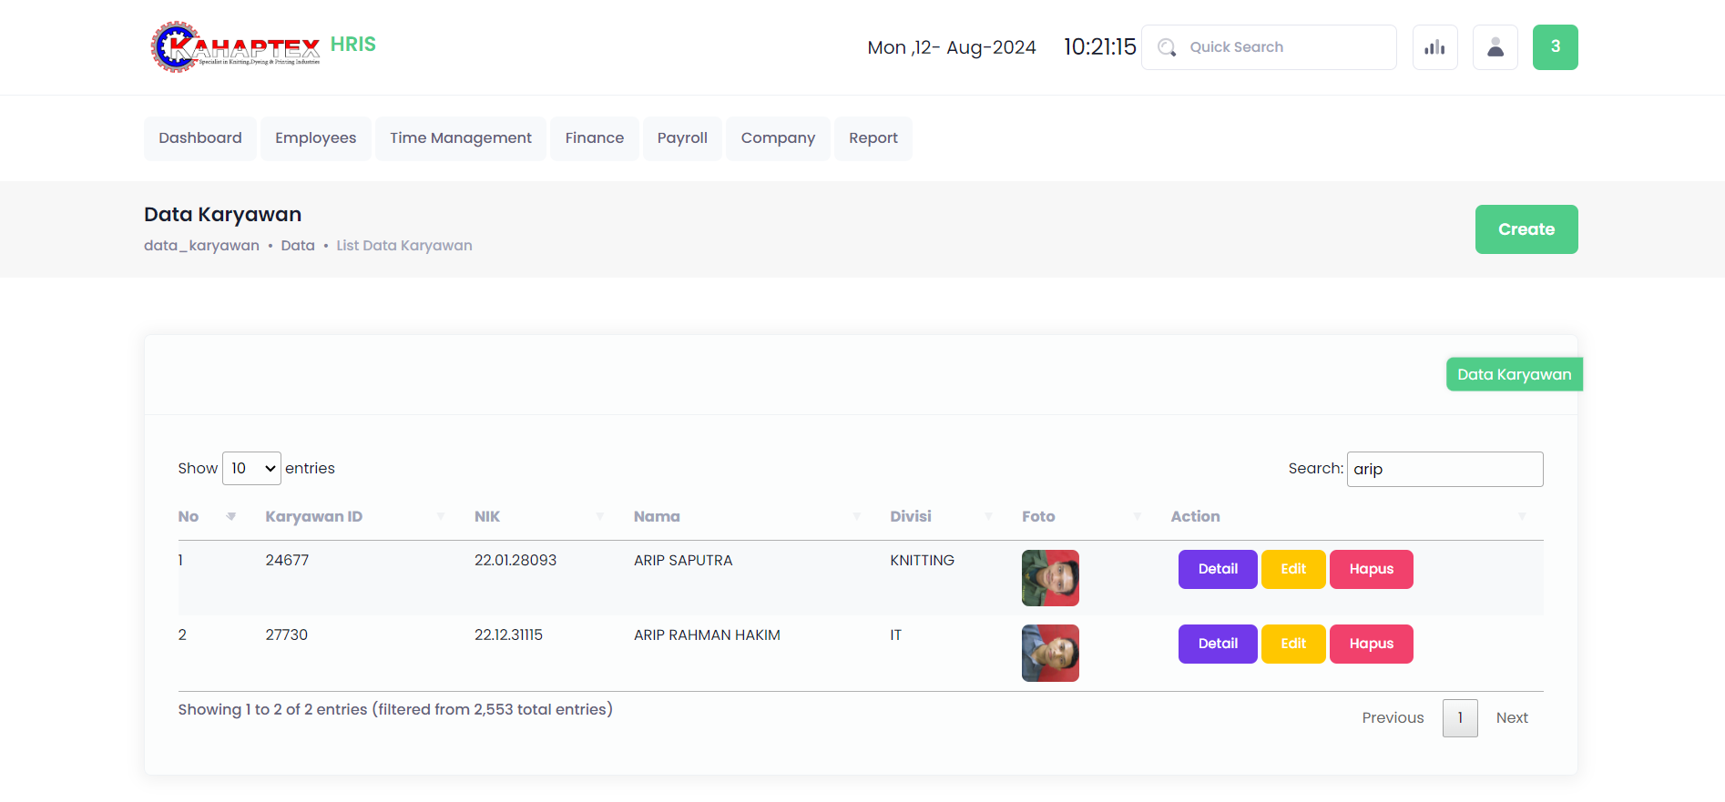Image resolution: width=1725 pixels, height=802 pixels.
Task: Focus the table Search field containing arip
Action: click(x=1444, y=469)
